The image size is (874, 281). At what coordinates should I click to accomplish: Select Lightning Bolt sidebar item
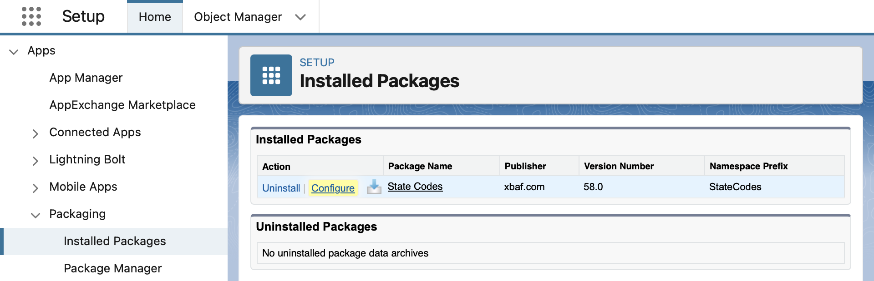coord(87,159)
